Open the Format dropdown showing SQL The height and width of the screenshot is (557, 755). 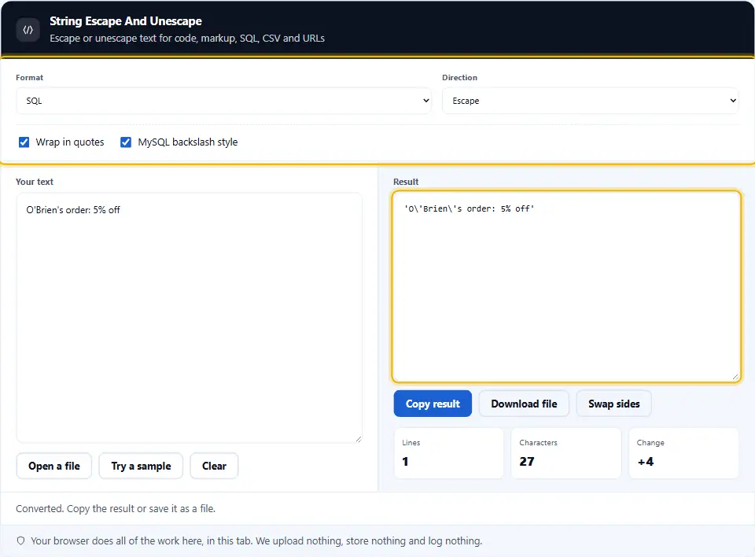pos(223,101)
